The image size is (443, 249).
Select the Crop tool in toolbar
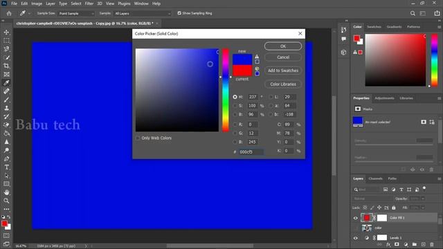6,66
